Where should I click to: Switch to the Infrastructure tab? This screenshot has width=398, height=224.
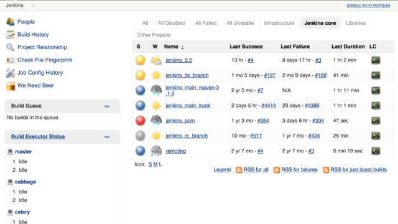point(279,23)
